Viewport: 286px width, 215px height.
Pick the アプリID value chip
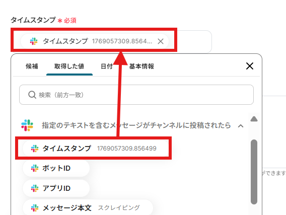tap(56, 188)
